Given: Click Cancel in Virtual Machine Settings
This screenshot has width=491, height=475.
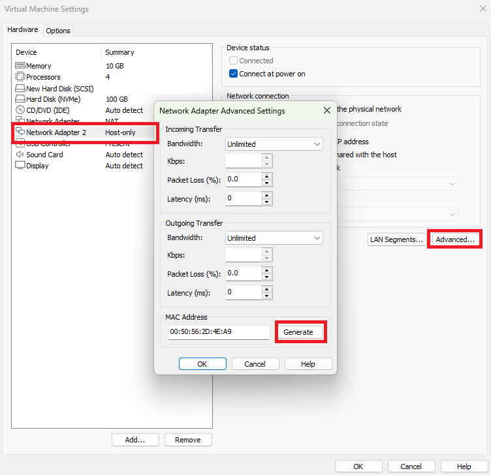Looking at the screenshot, I should [x=411, y=467].
